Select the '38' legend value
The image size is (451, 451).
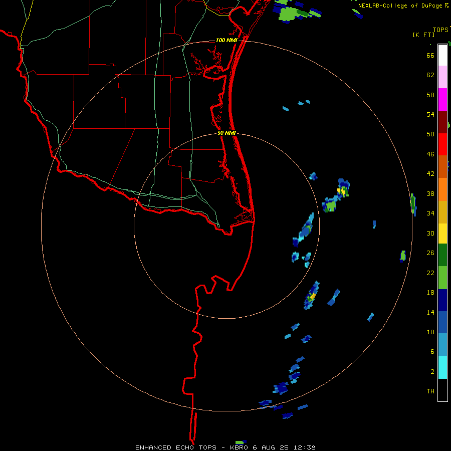(x=430, y=194)
